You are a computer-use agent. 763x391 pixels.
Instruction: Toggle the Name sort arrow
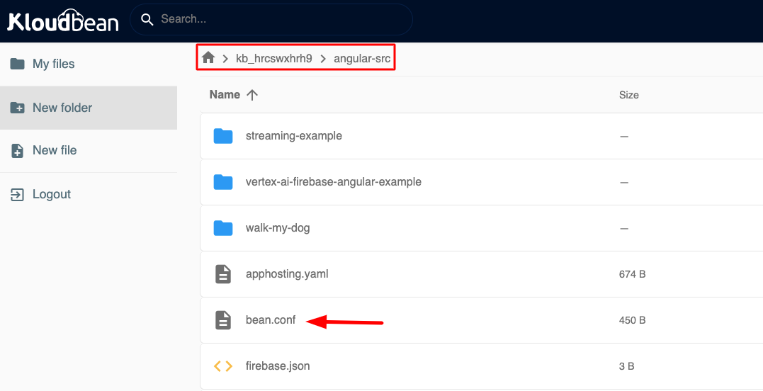(252, 95)
